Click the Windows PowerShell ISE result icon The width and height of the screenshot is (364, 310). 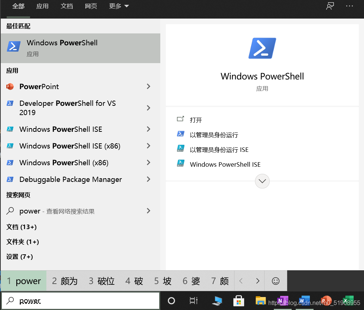click(x=10, y=129)
